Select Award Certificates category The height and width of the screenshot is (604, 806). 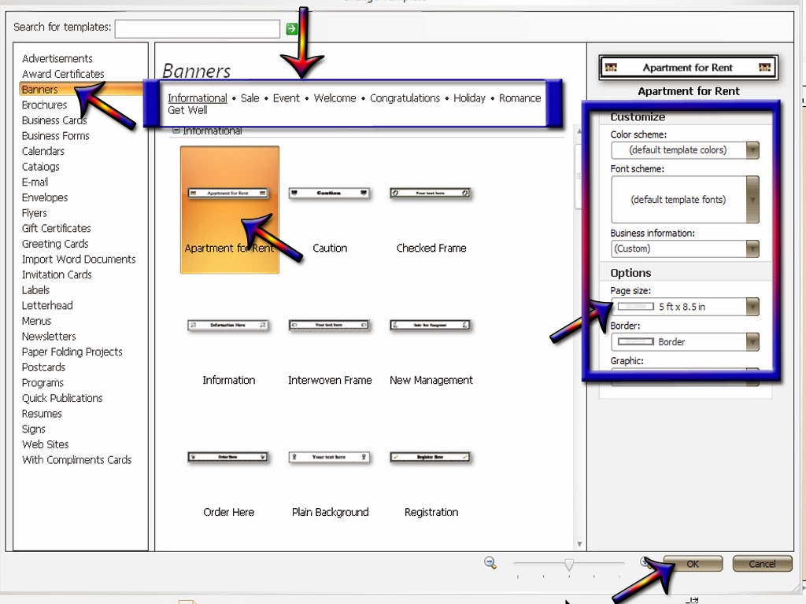click(63, 74)
